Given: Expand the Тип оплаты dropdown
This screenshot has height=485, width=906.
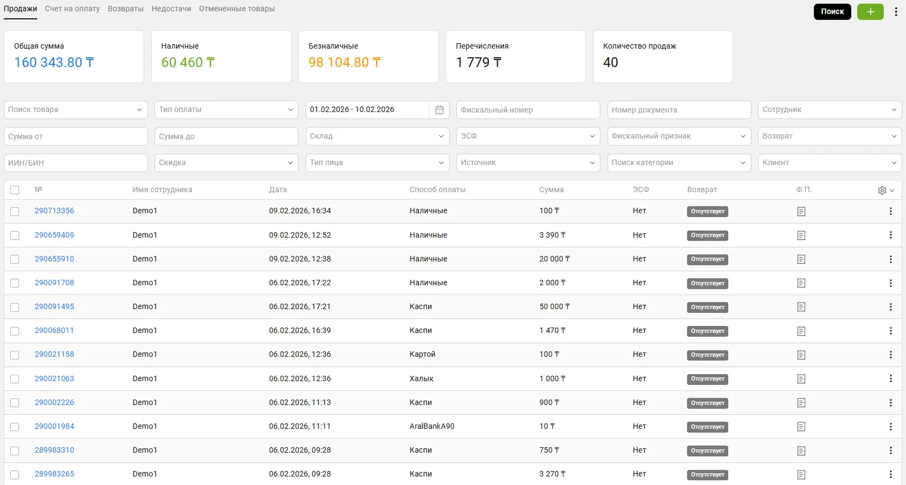Looking at the screenshot, I should click(226, 110).
